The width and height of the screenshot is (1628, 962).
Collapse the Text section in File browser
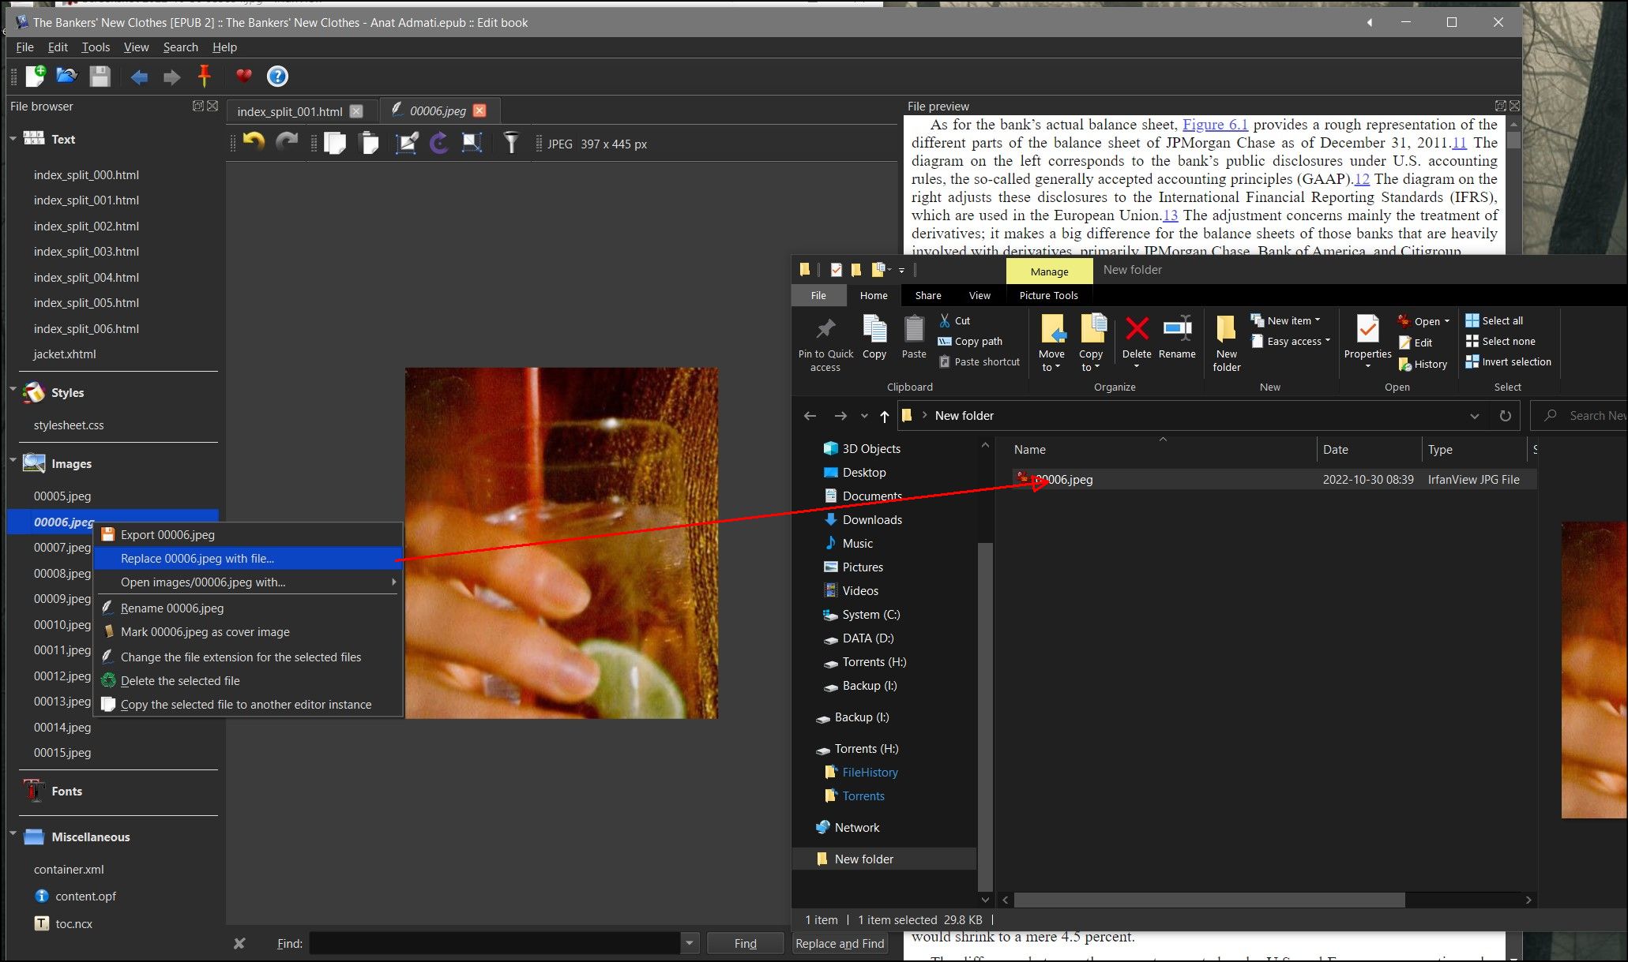[13, 139]
